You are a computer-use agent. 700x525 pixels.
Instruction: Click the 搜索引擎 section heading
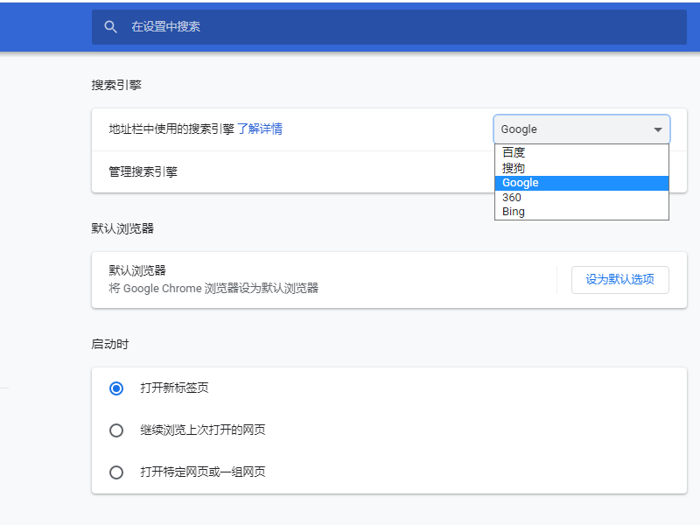point(116,85)
